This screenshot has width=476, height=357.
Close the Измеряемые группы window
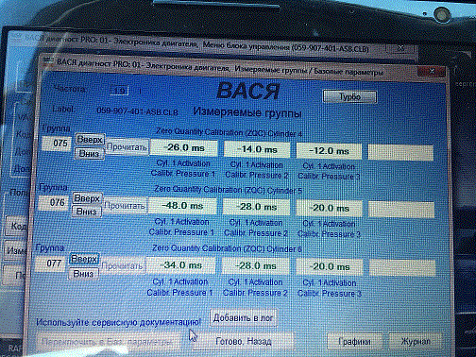point(432,72)
